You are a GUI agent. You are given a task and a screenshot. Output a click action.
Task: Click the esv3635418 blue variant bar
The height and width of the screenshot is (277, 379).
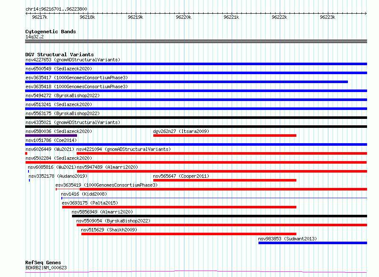[196, 91]
